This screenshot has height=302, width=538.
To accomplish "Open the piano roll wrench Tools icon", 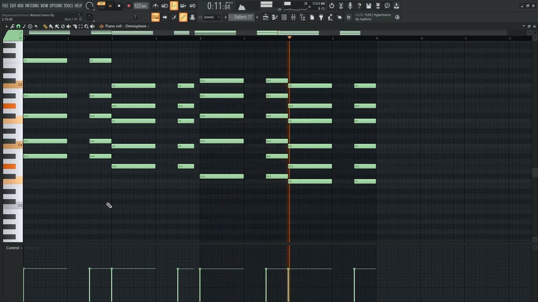I will pos(12,26).
